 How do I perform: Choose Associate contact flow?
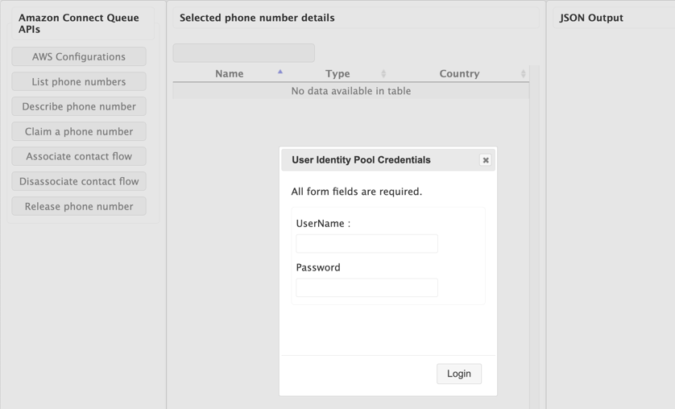tap(79, 156)
